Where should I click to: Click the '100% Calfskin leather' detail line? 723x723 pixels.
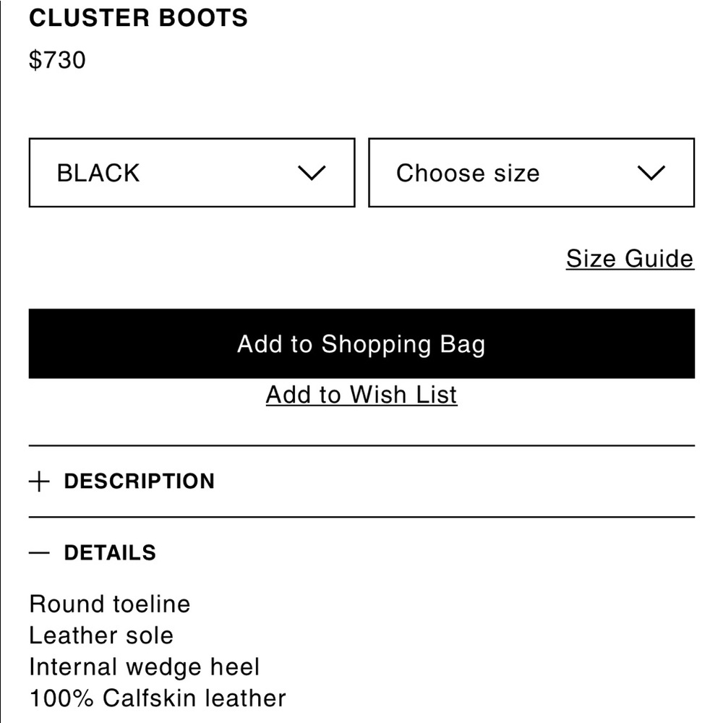point(156,697)
